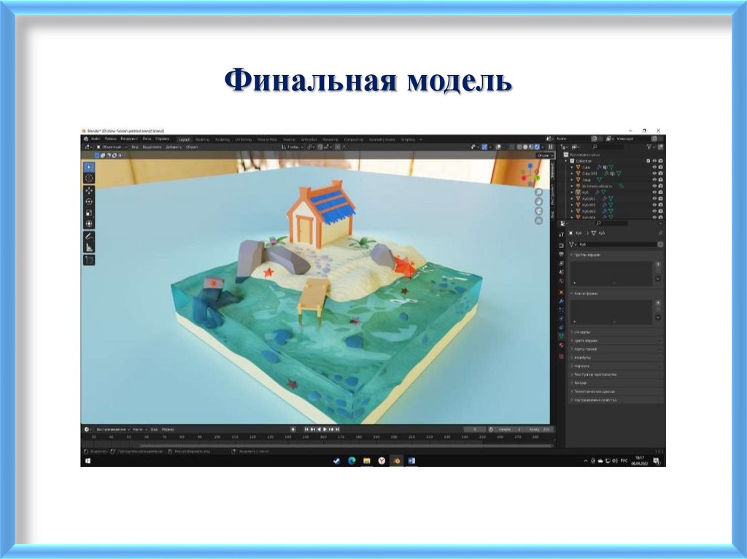This screenshot has height=559, width=747.
Task: Switch to solid viewport shading
Action: (525, 146)
